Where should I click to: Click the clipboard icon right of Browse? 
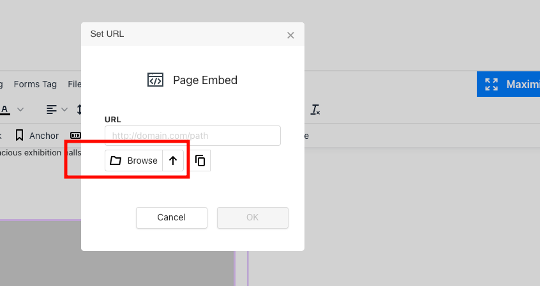[x=200, y=161]
